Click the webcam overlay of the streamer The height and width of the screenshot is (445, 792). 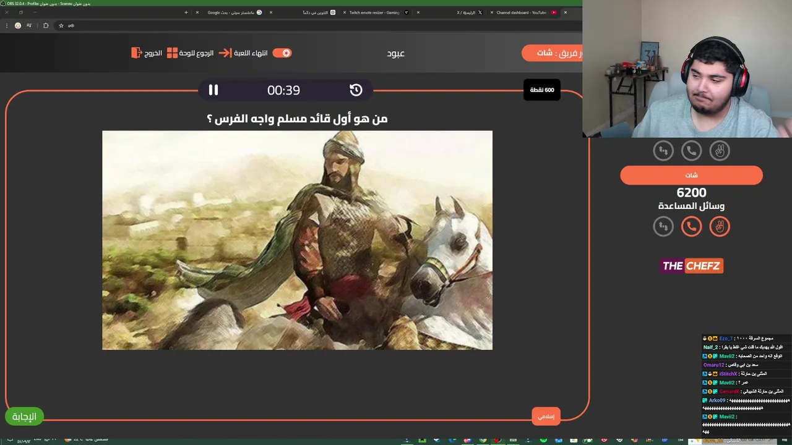click(687, 69)
